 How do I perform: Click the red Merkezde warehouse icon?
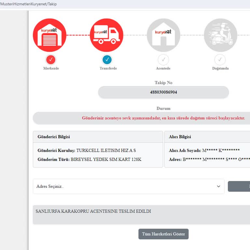tap(49, 35)
